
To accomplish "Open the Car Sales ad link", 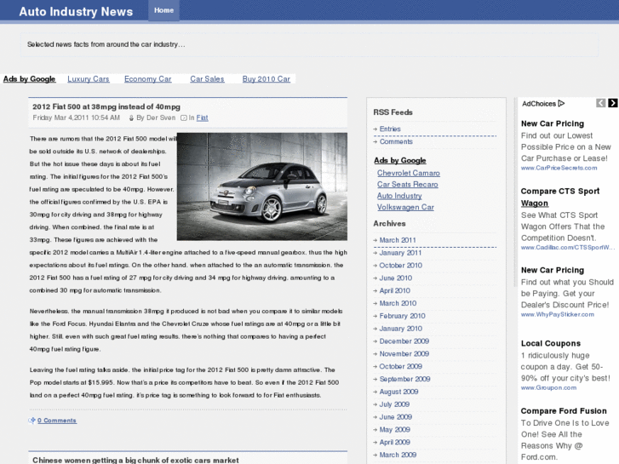I will (x=207, y=79).
